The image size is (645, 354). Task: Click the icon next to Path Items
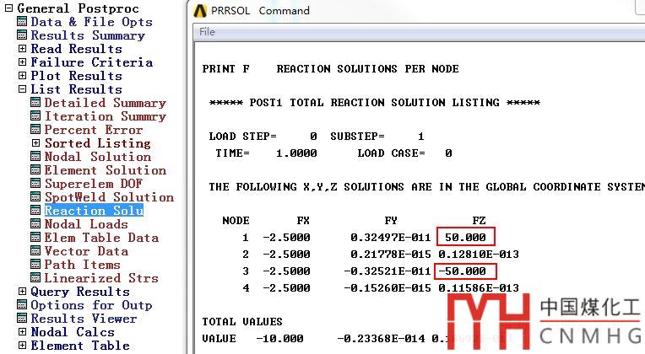[36, 265]
